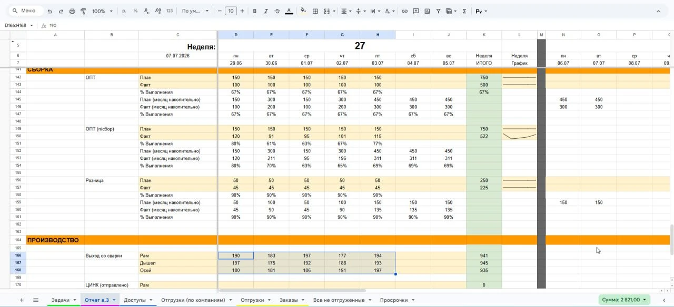
Task: Decrease font size with minus button
Action: (x=220, y=11)
